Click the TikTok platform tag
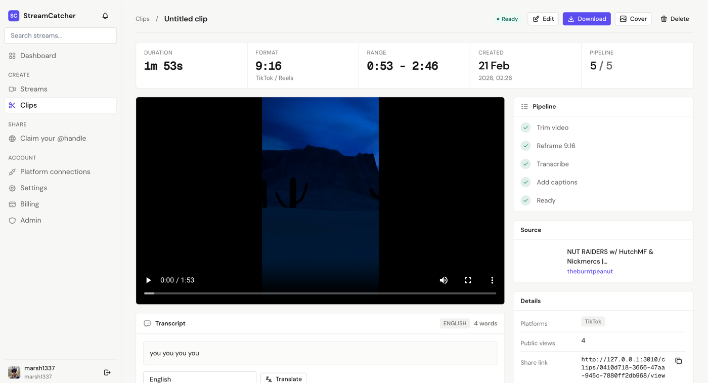Image resolution: width=708 pixels, height=383 pixels. (x=593, y=322)
